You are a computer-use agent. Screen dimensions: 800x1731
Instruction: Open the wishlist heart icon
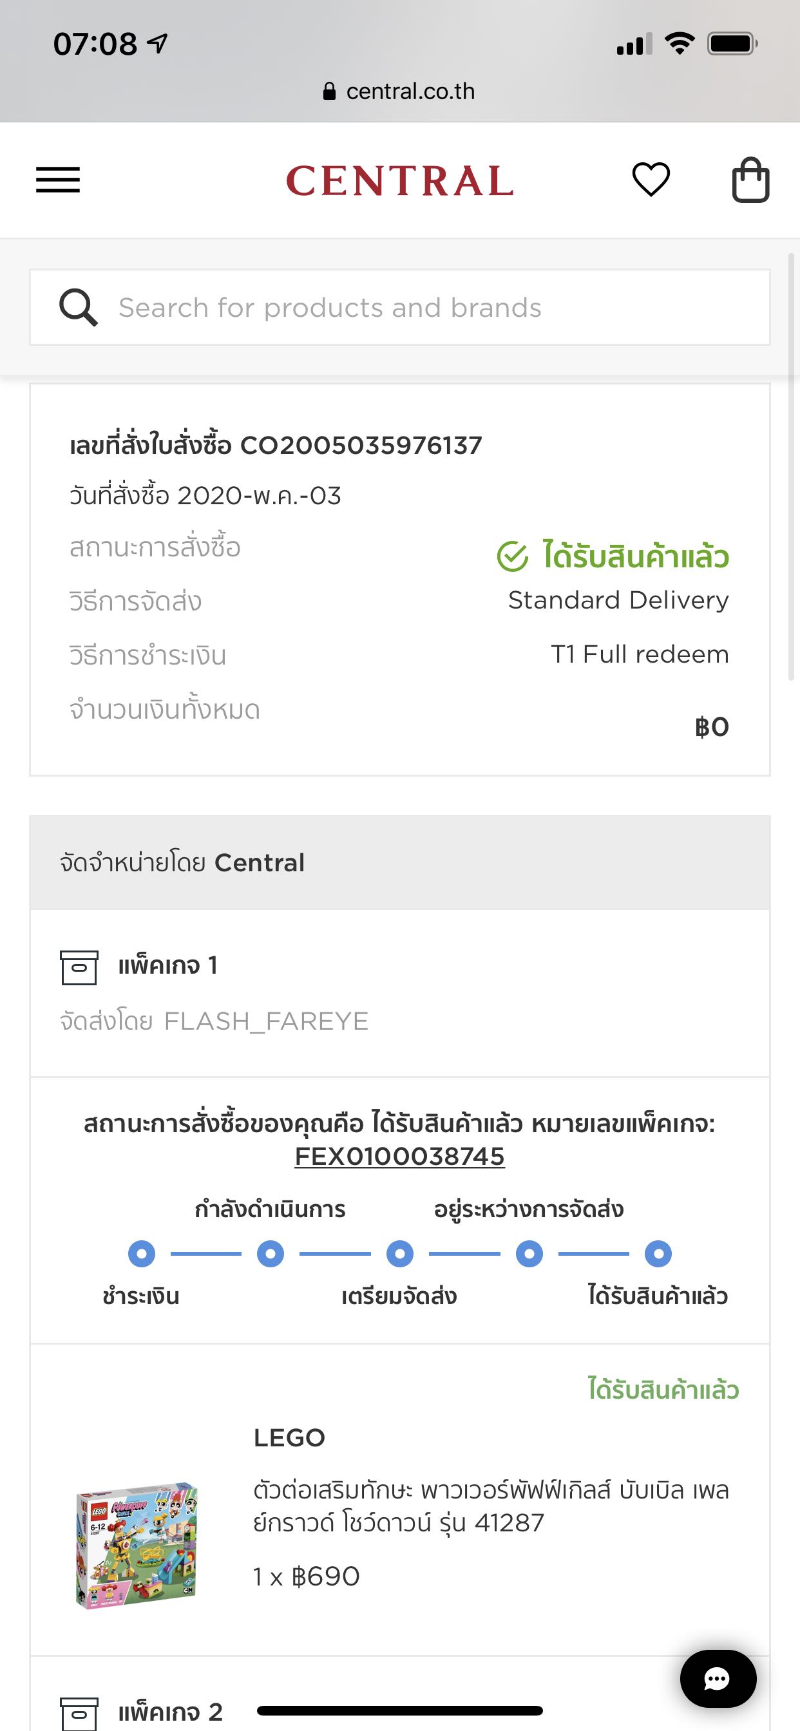[651, 180]
